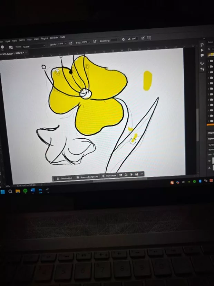
Task: Open the Opacity slider dropdown arrow
Action: (66, 44)
